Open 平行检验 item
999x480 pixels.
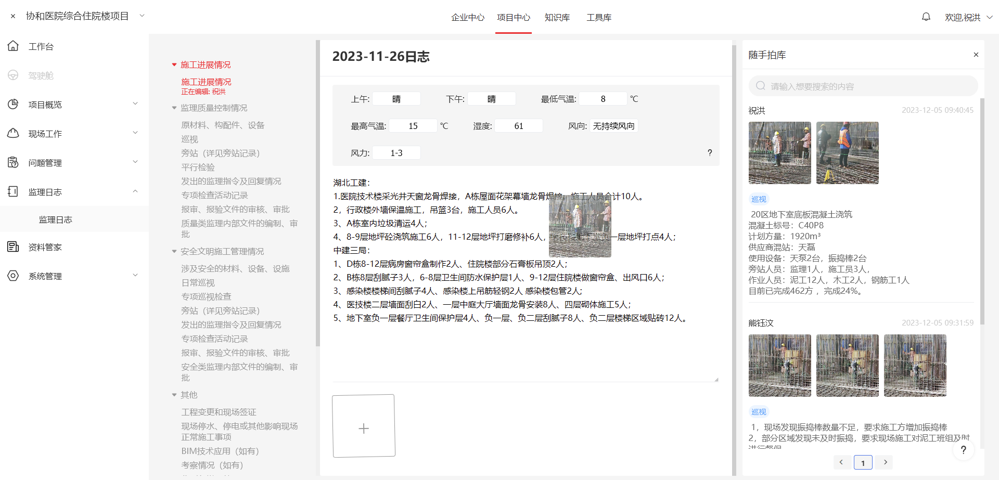coord(198,167)
